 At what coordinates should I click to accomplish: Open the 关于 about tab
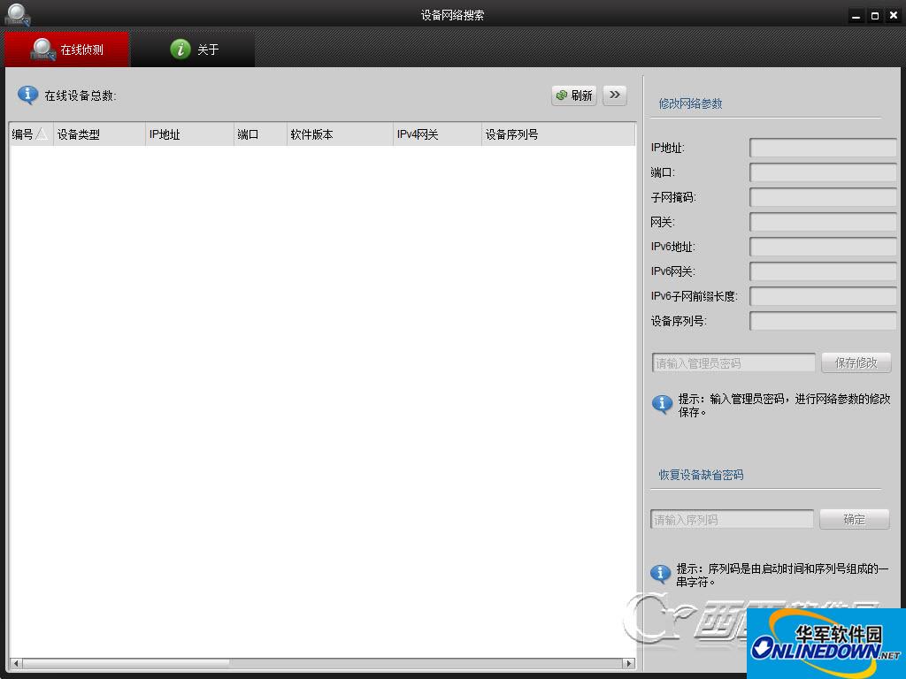coord(194,50)
